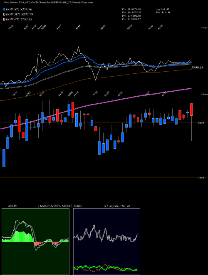Viewport: 208px width, 275px height.
Task: Open the dark blue ADX indicator panel
Action: (x=106, y=242)
